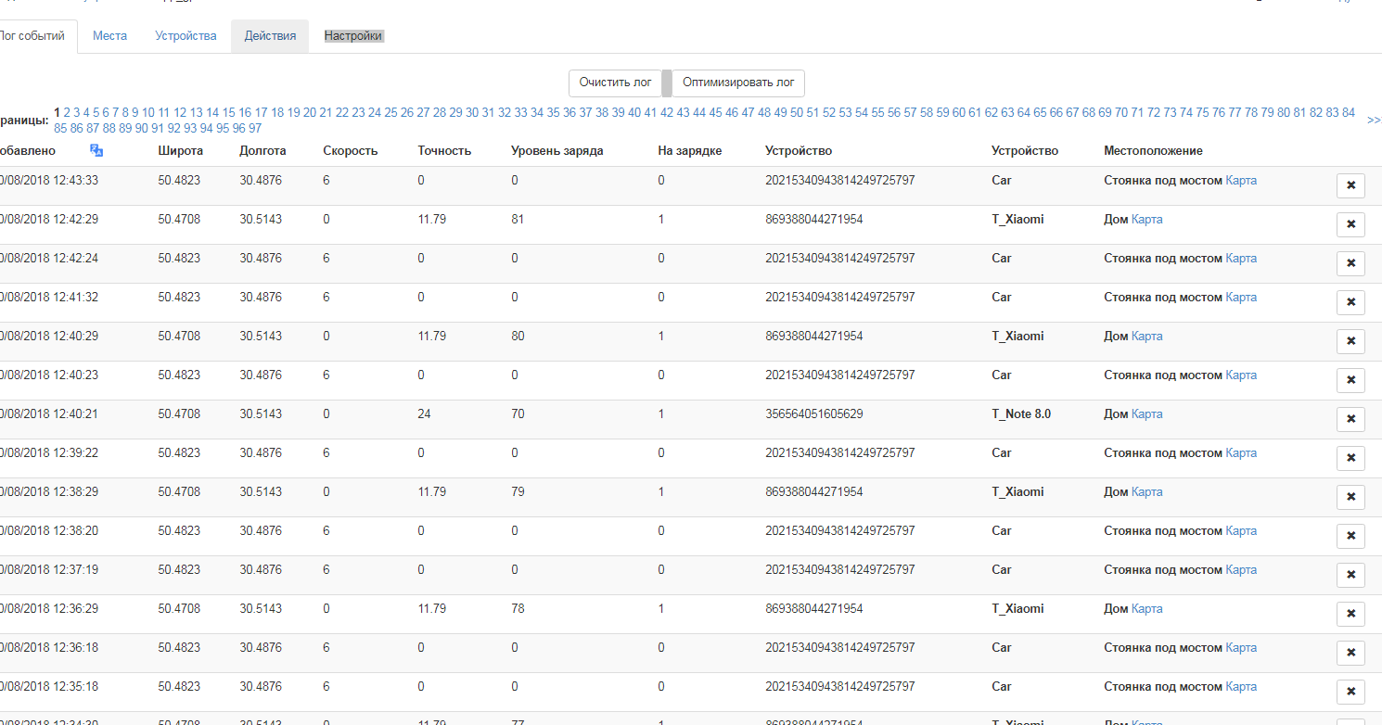Screen dimensions: 1382x725
Task: Go to page 97 of the log
Action: [255, 129]
